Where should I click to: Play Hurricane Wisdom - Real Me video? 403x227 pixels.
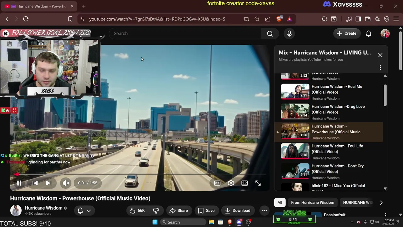coord(329,92)
